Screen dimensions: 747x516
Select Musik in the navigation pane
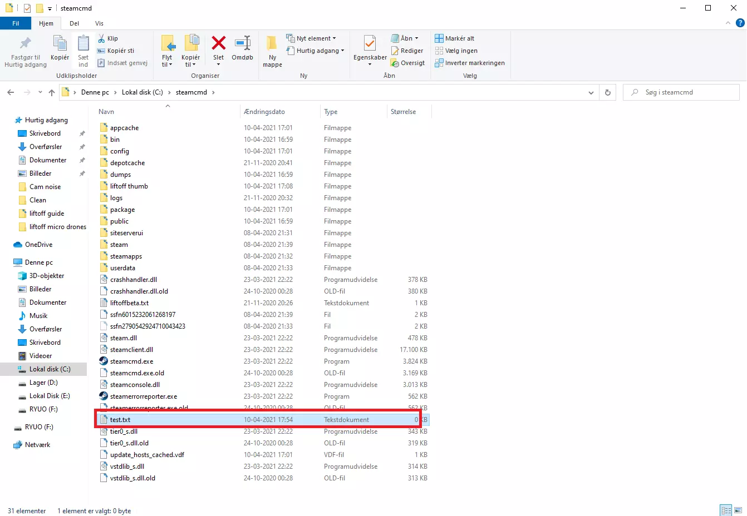(38, 316)
